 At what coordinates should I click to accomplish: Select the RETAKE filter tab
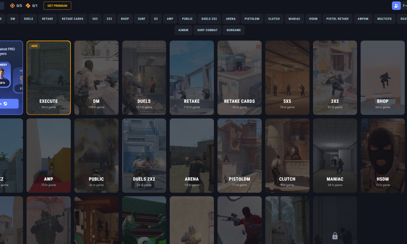pos(47,19)
